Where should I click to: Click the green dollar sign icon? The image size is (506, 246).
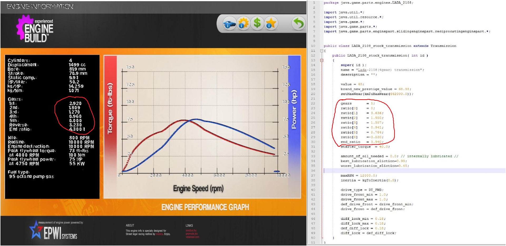257,24
